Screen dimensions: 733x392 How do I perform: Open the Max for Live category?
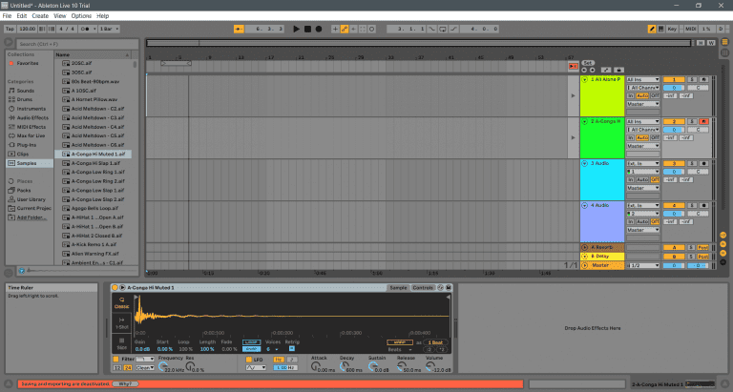tap(31, 136)
